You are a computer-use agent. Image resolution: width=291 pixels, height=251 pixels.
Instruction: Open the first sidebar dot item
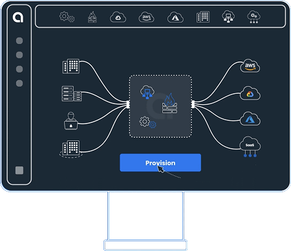coord(19,41)
